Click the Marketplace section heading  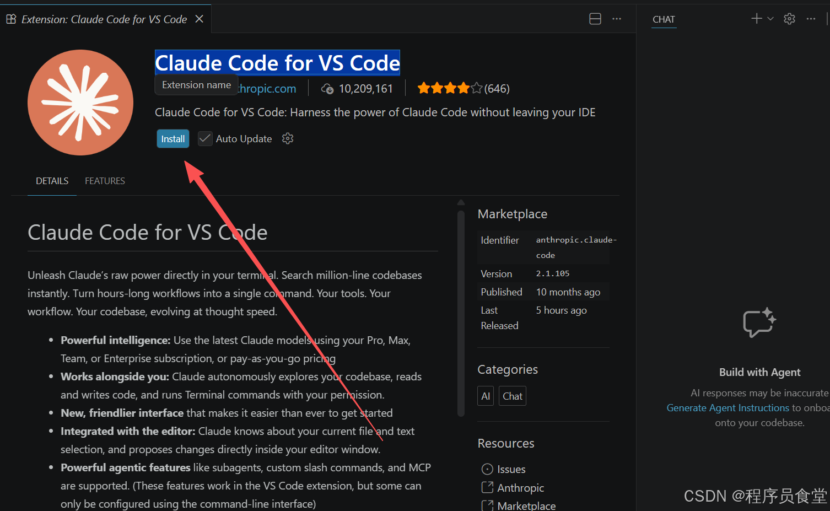(513, 214)
